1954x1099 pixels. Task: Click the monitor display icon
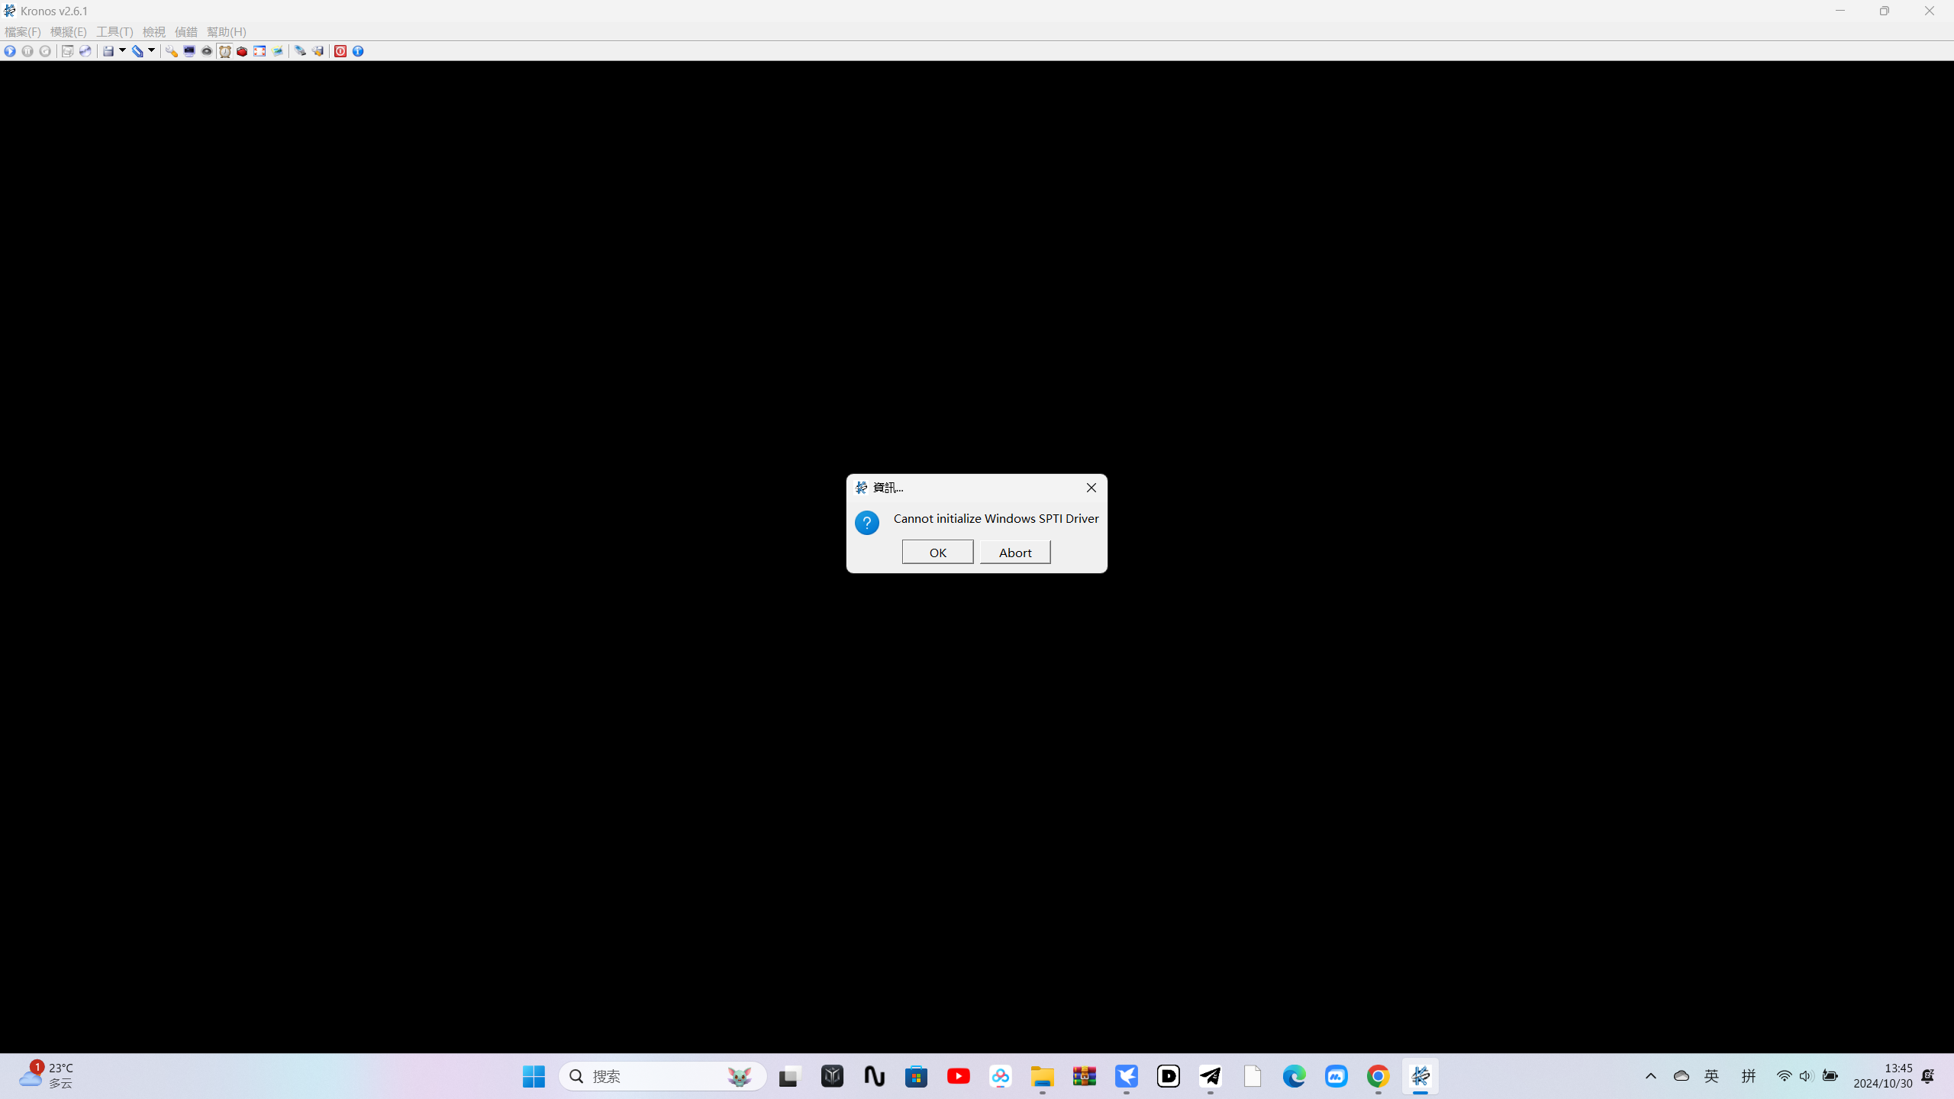pos(189,51)
